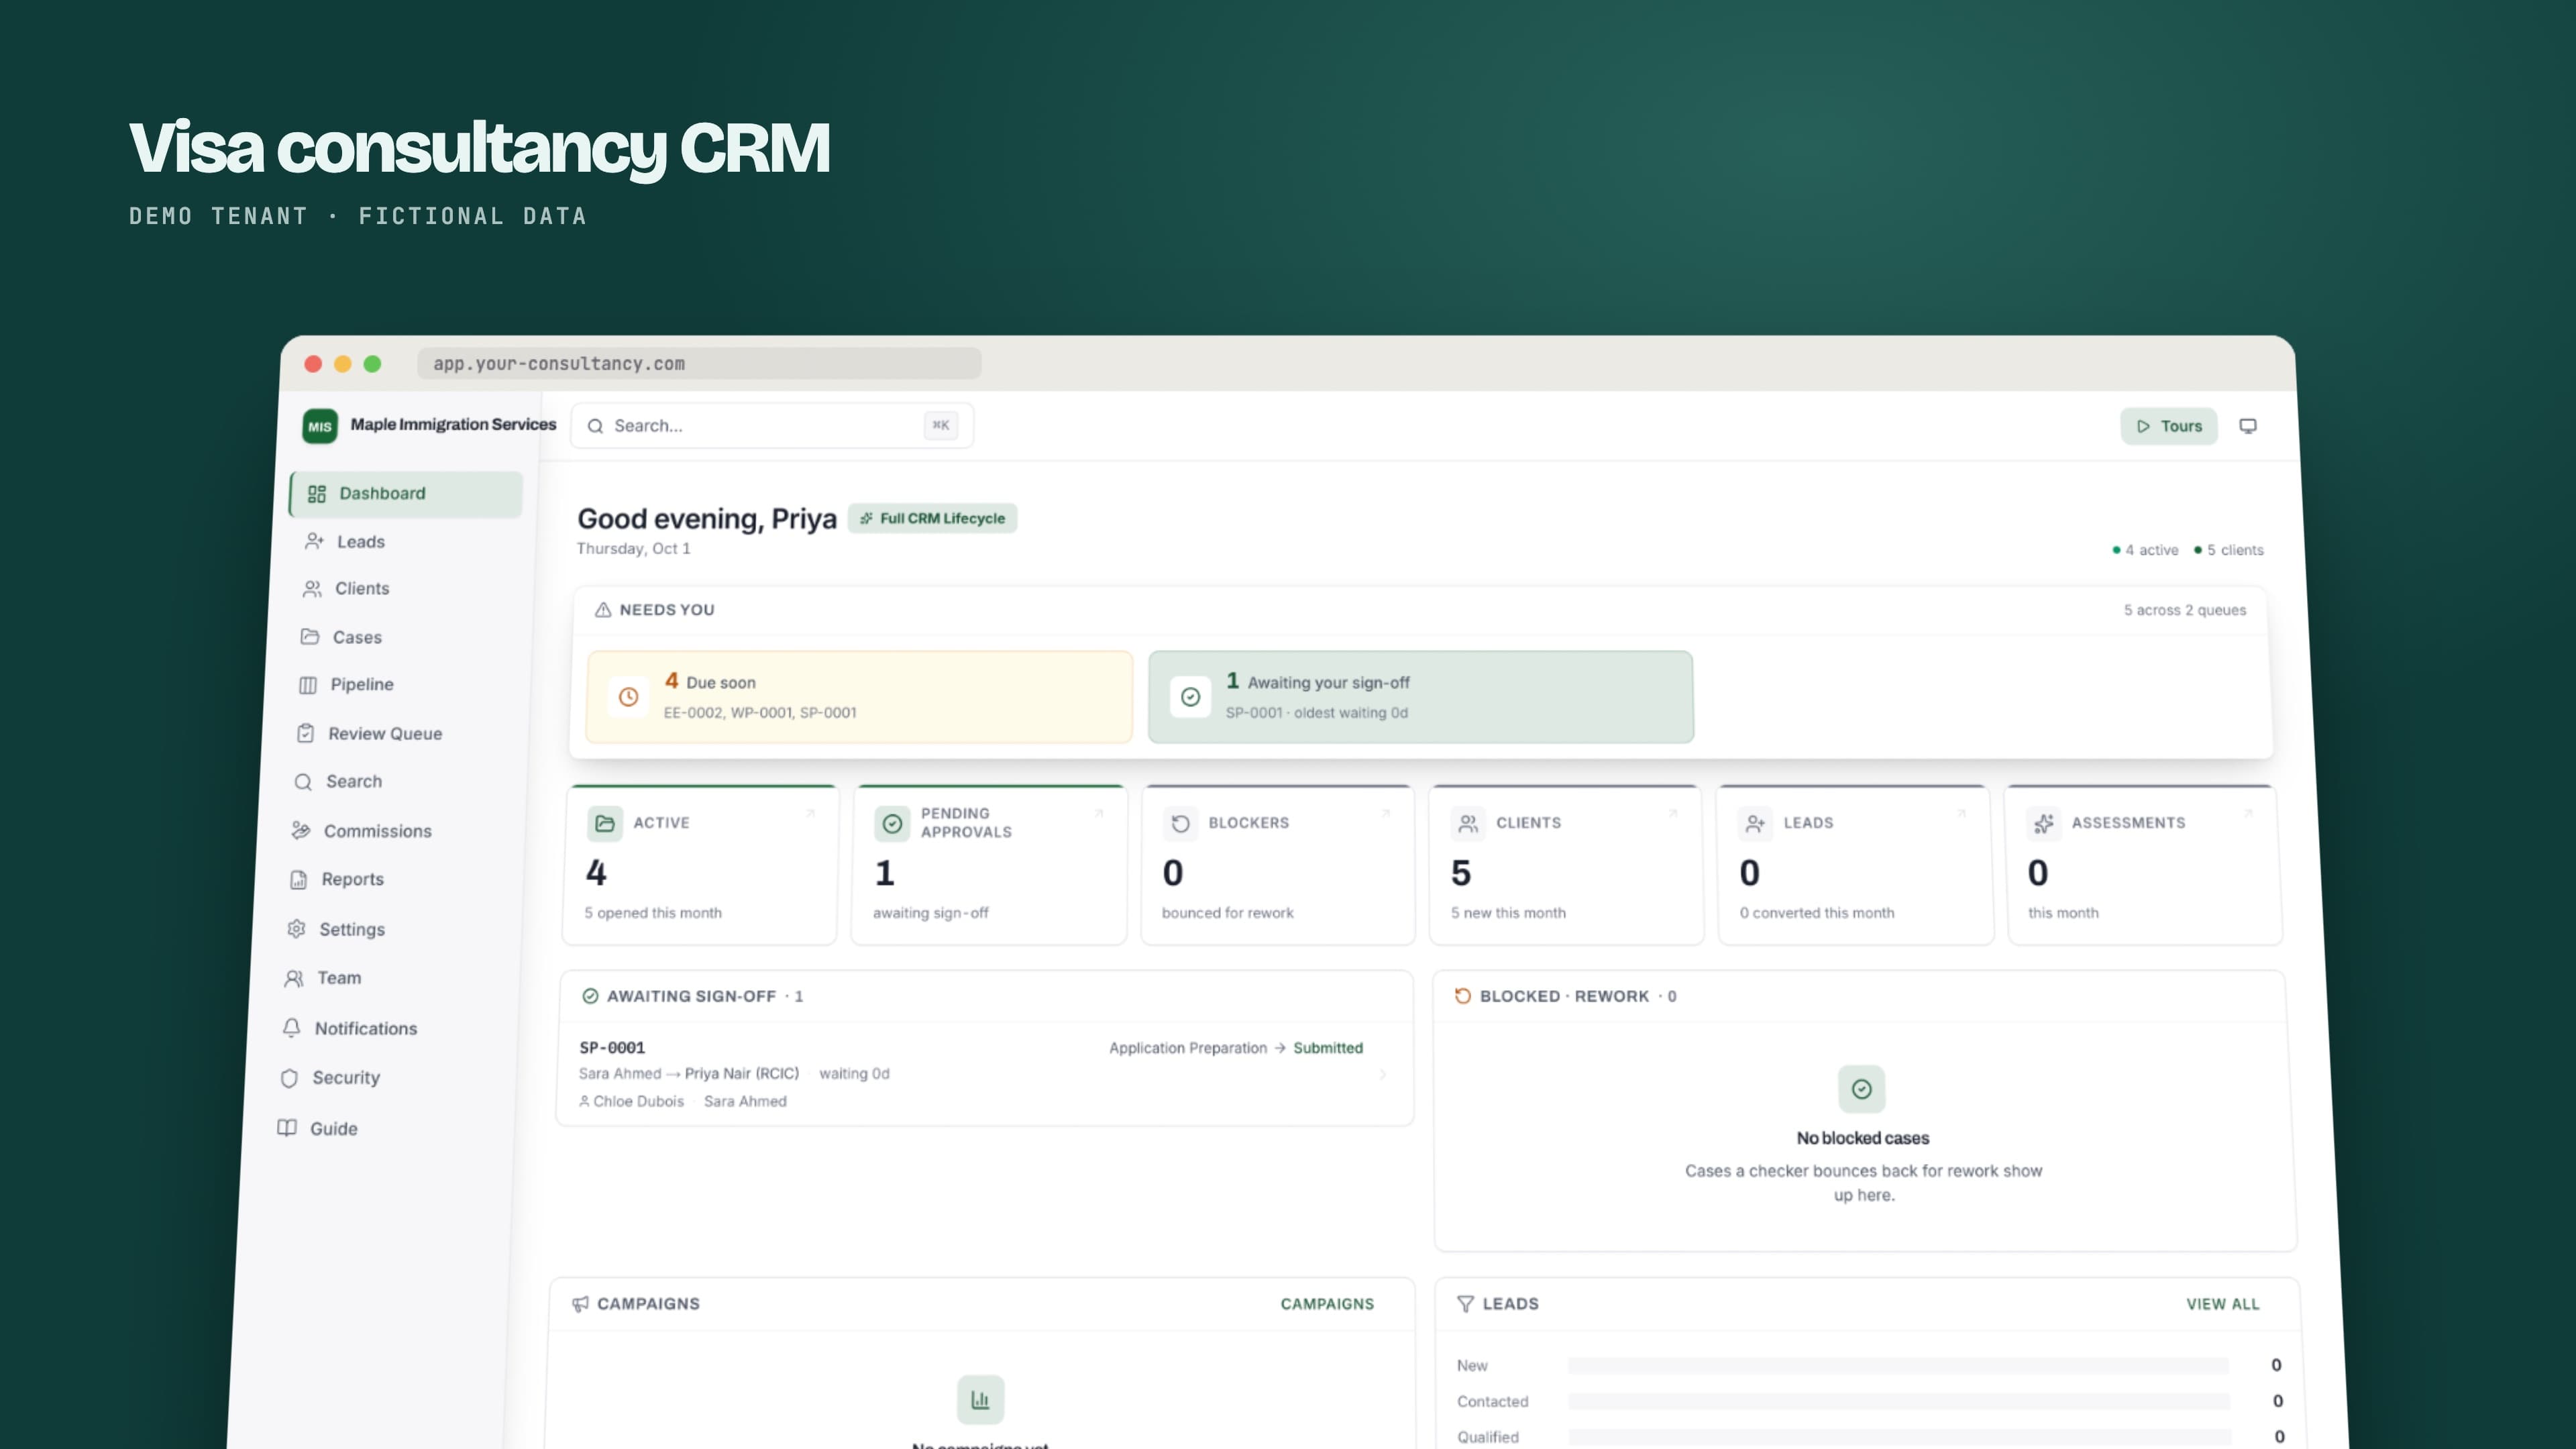The image size is (2576, 1449).
Task: Click the Clients stat card icon
Action: point(1468,823)
